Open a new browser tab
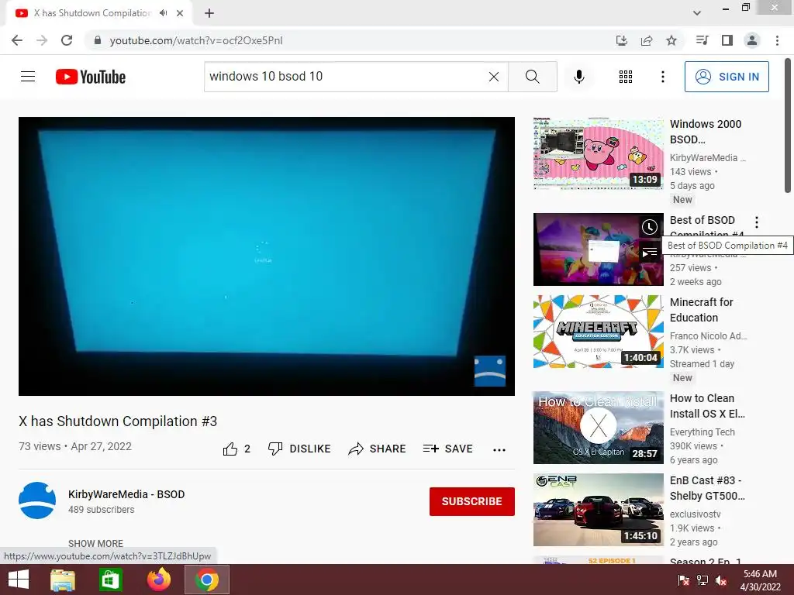The width and height of the screenshot is (794, 595). (209, 13)
